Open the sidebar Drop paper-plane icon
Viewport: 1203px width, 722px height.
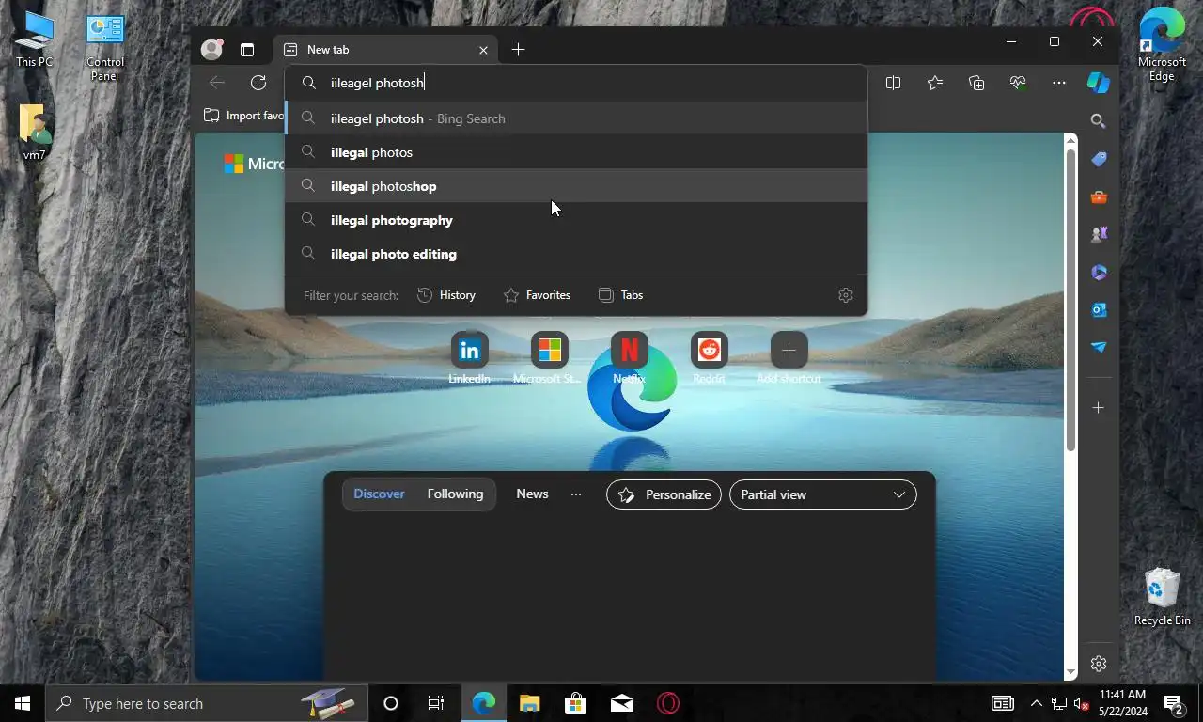pyautogui.click(x=1098, y=347)
